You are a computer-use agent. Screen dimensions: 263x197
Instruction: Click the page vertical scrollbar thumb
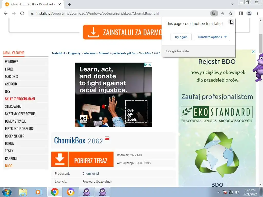pyautogui.click(x=261, y=43)
